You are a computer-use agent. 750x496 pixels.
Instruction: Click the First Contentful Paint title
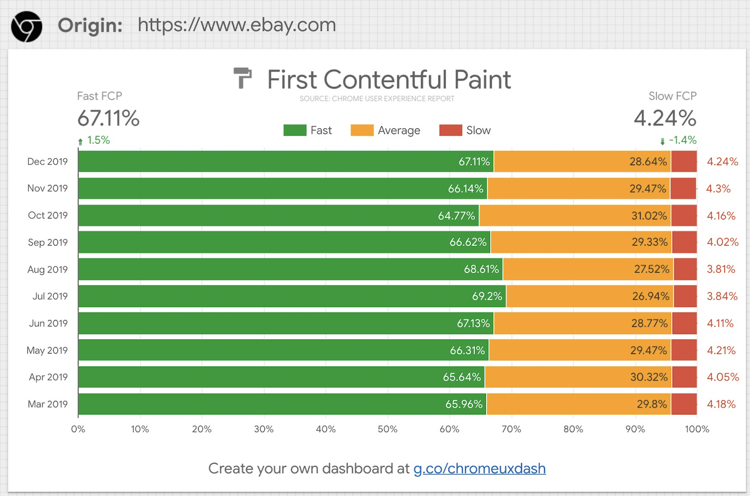(x=389, y=79)
